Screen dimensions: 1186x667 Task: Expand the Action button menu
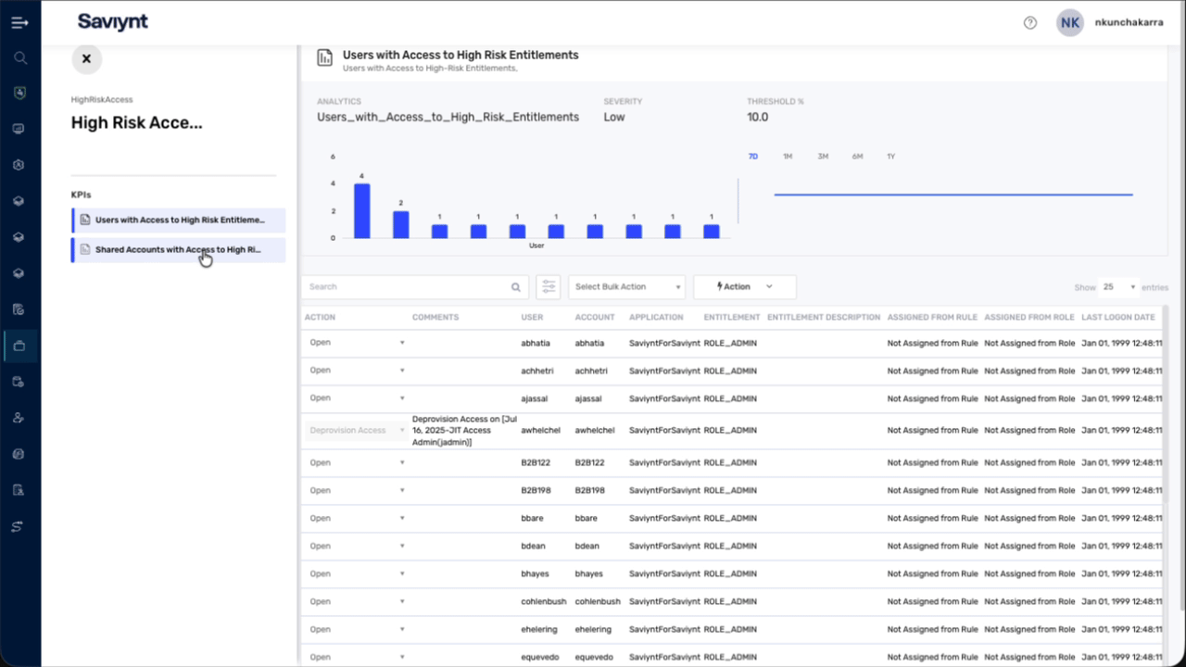pos(745,287)
